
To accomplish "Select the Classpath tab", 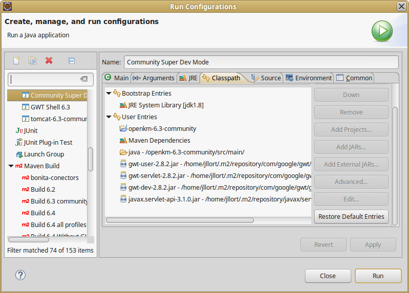I will point(222,78).
